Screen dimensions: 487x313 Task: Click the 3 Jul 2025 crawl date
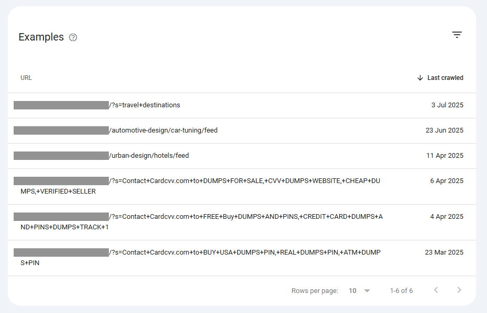447,105
